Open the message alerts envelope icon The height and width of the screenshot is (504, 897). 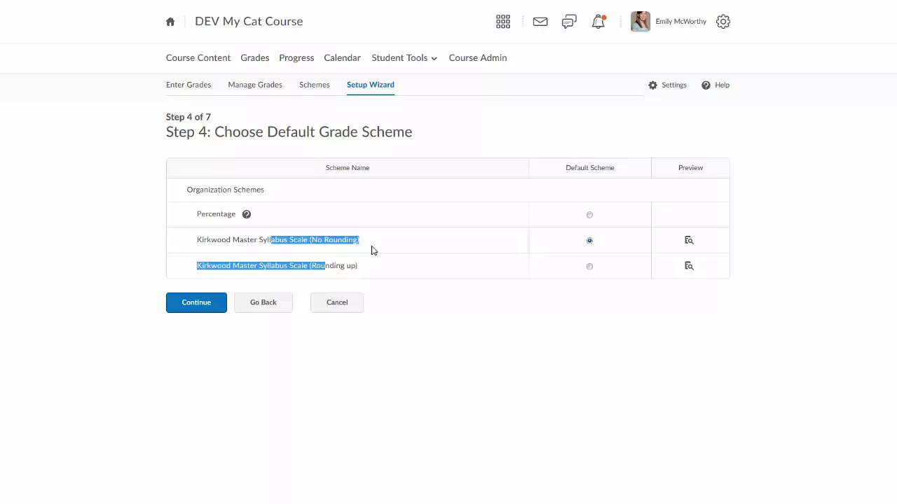(x=540, y=22)
